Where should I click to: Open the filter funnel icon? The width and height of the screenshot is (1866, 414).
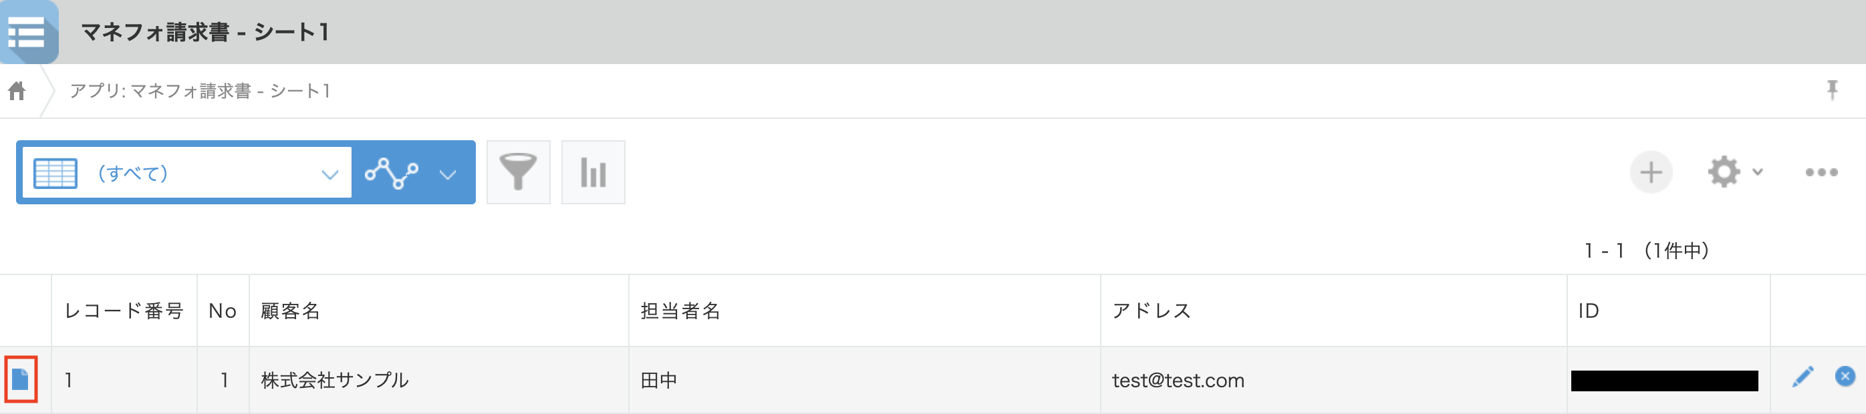tap(518, 172)
